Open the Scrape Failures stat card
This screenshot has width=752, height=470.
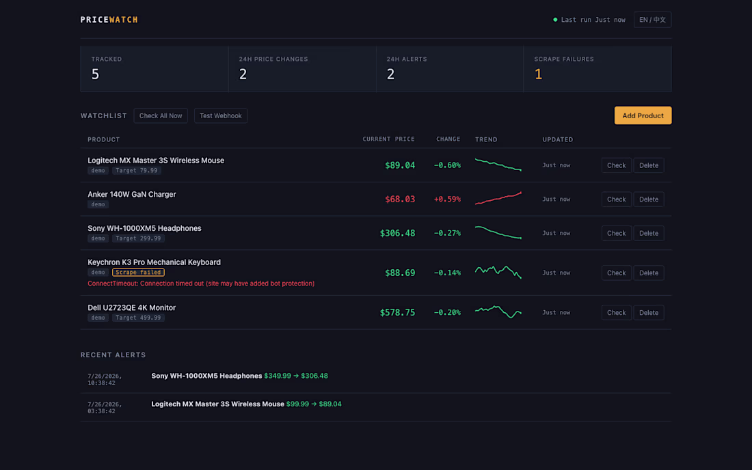(597, 69)
